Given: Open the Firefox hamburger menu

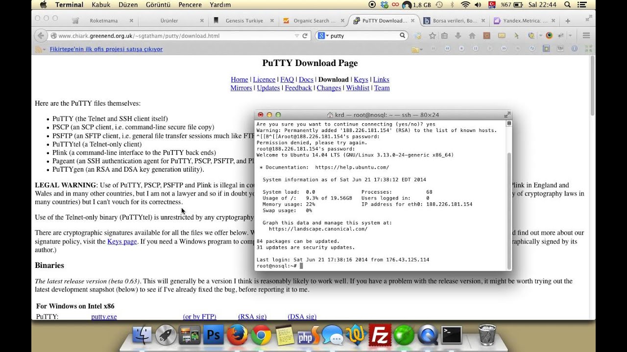Looking at the screenshot, I should click(586, 36).
